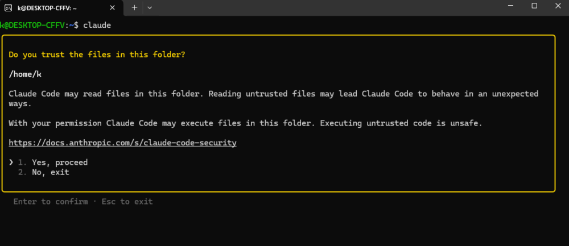Click the terminal icon in the tab

(x=8, y=7)
